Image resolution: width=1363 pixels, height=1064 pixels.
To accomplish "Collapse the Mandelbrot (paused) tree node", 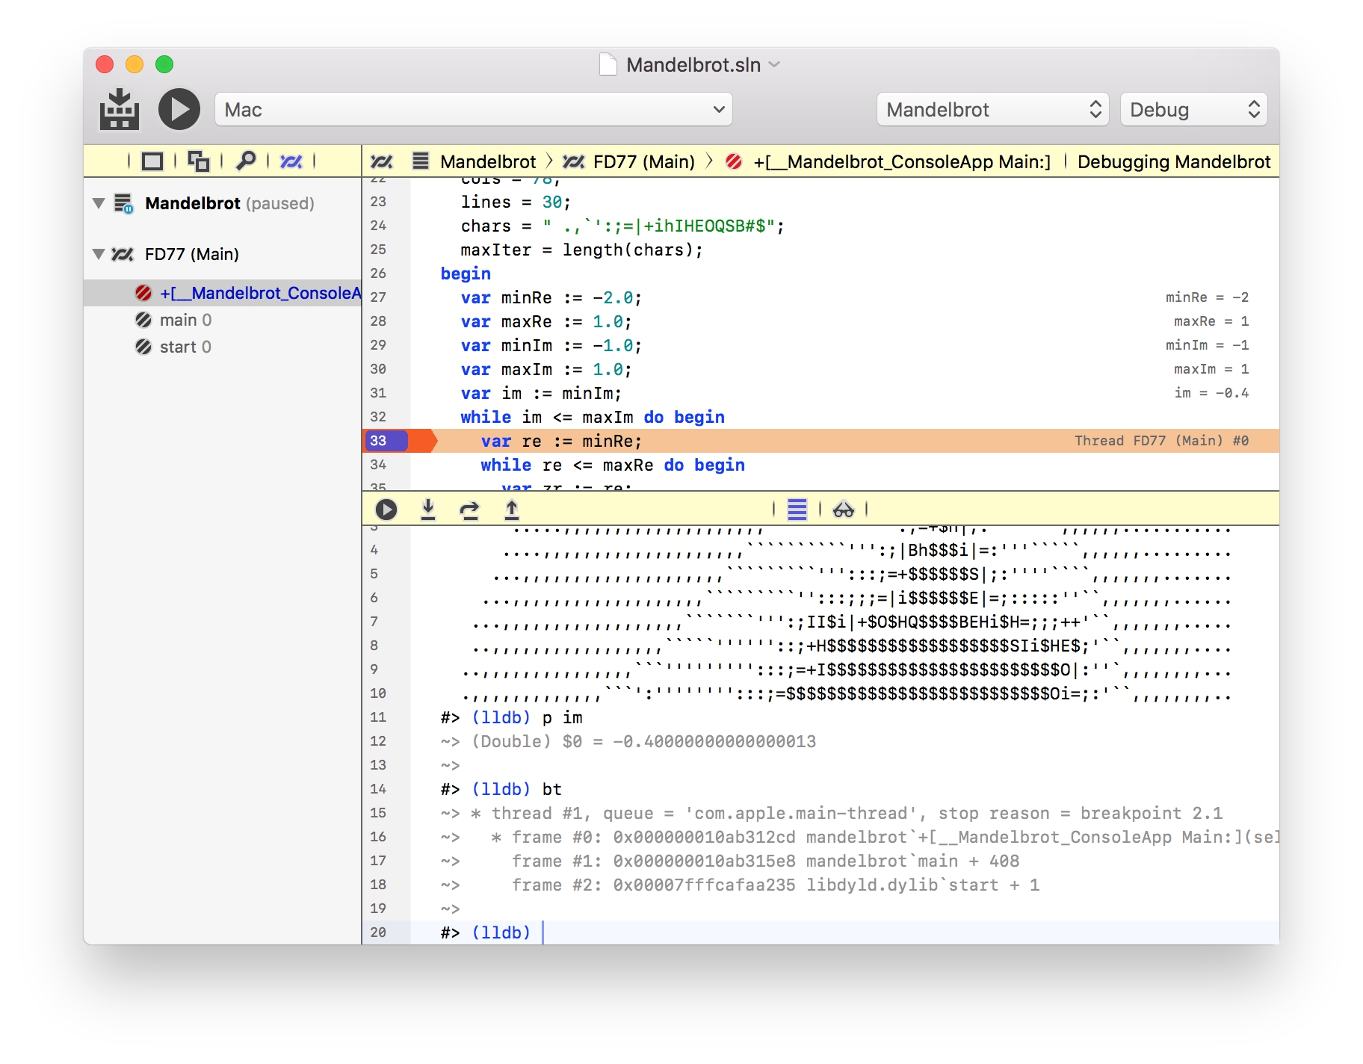I will (x=99, y=203).
